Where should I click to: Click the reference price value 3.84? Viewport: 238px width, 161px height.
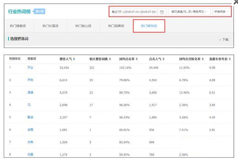212,105
